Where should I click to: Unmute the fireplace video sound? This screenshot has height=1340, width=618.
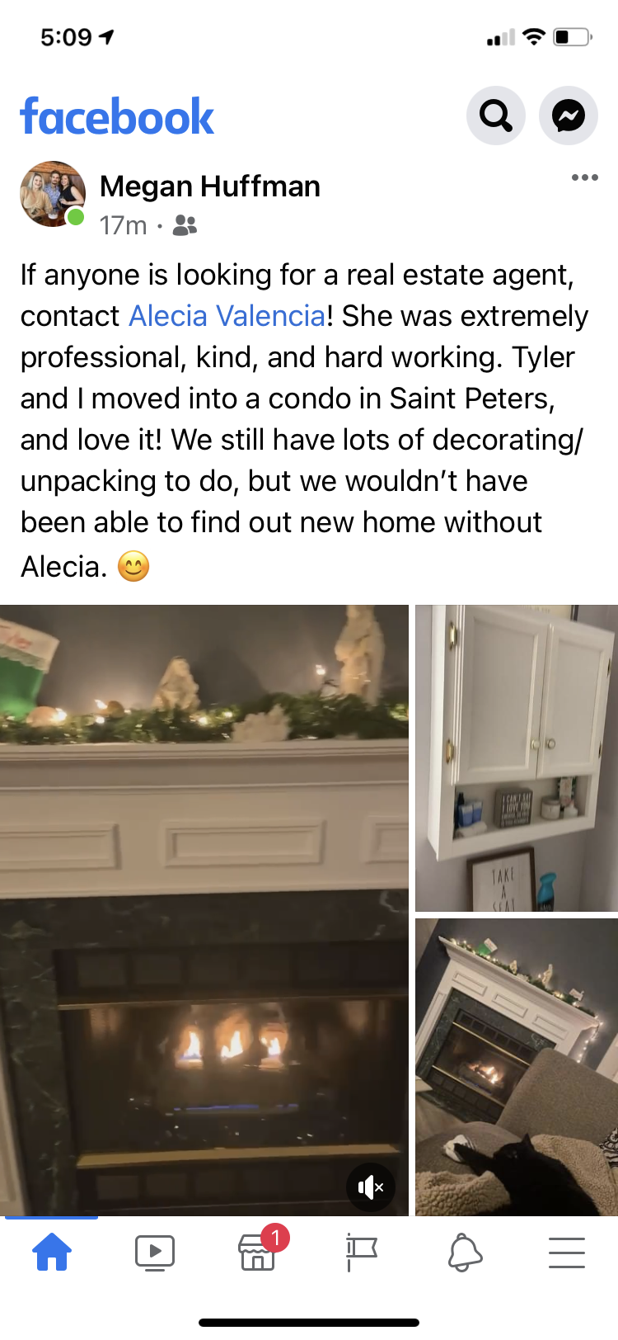371,1187
